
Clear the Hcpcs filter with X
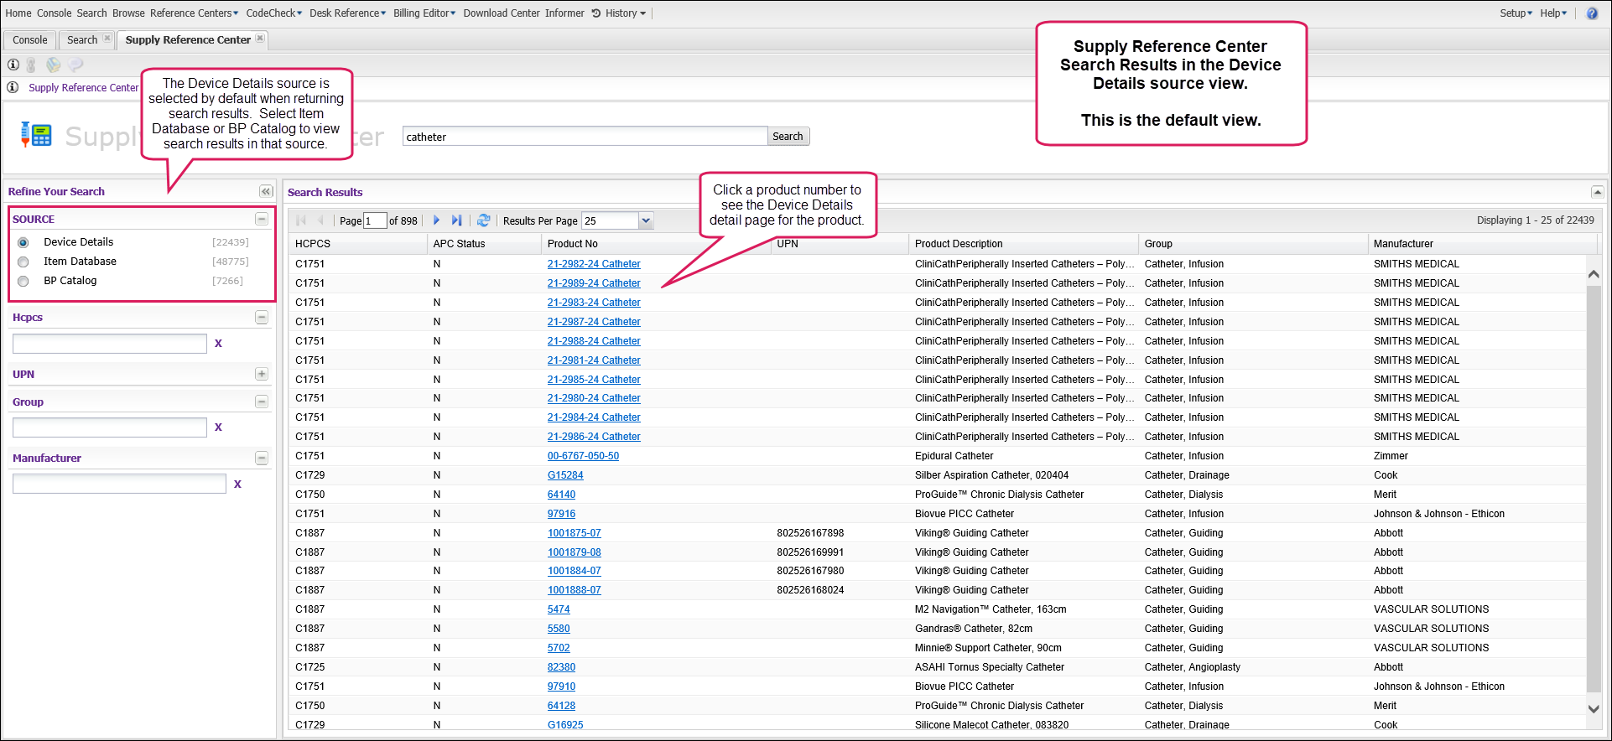click(218, 344)
